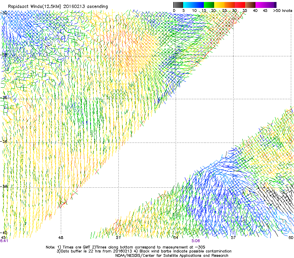Click the orange 25-30 knots legend swatch

(230, 5)
